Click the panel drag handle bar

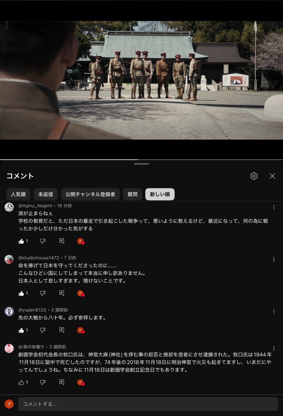point(141,164)
